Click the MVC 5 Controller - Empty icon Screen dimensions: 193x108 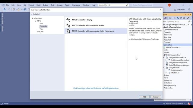[68, 20]
